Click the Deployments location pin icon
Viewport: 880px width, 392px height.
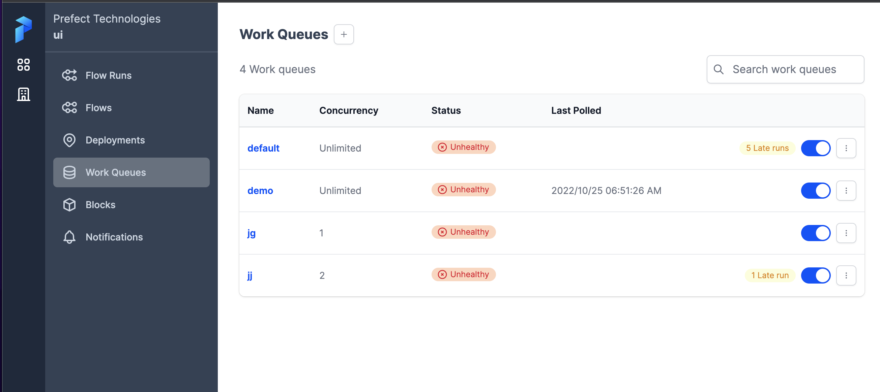[70, 140]
